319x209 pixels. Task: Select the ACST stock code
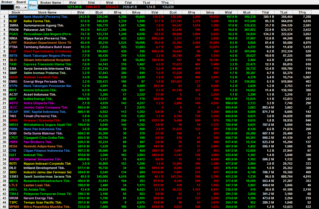tap(14, 94)
